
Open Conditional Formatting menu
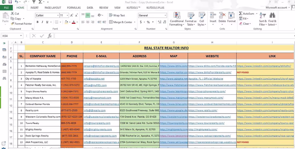click(x=177, y=19)
